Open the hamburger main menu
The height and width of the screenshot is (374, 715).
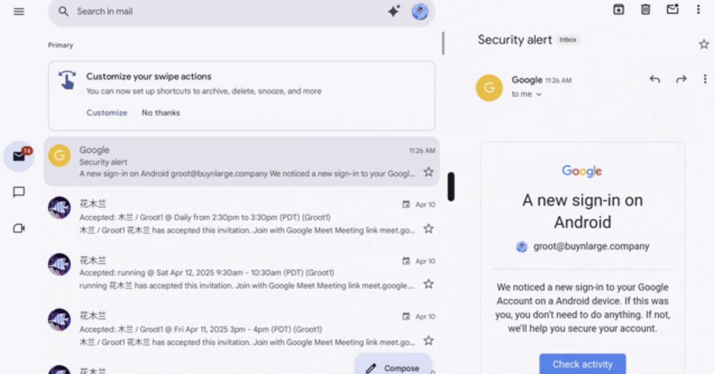tap(19, 12)
